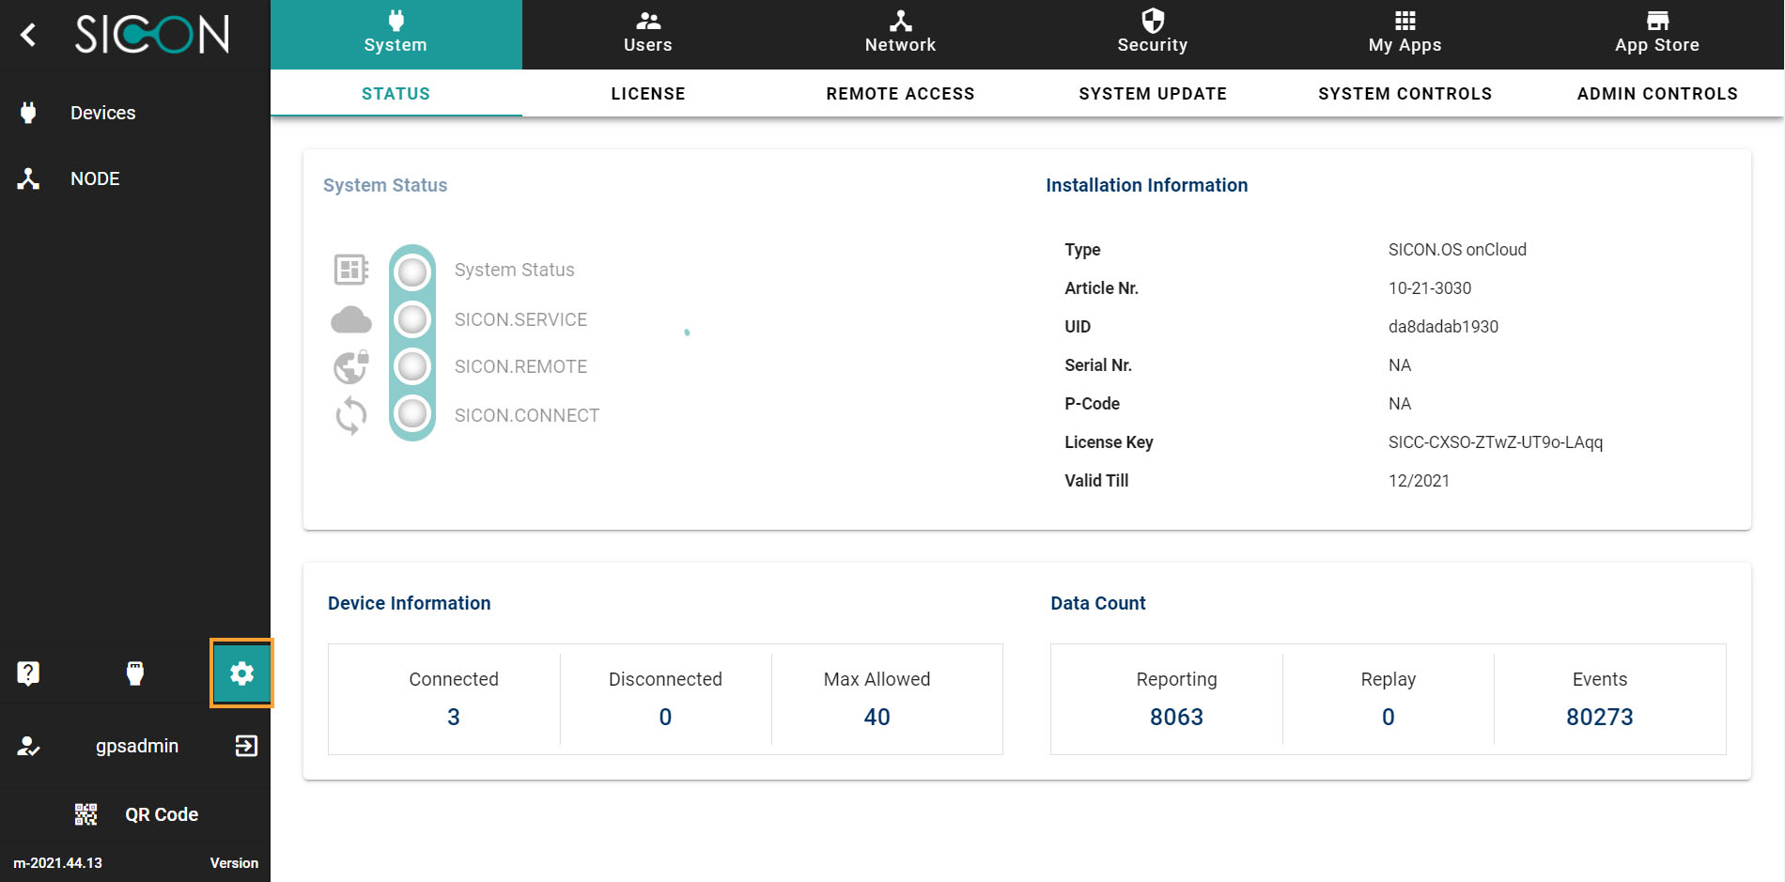Log out using the exit icon
The width and height of the screenshot is (1785, 882).
[x=246, y=746]
